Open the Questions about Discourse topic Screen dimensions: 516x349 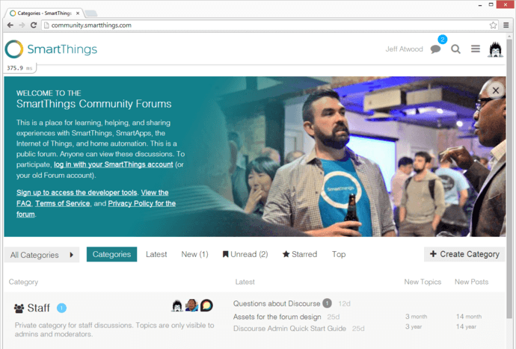click(x=277, y=303)
